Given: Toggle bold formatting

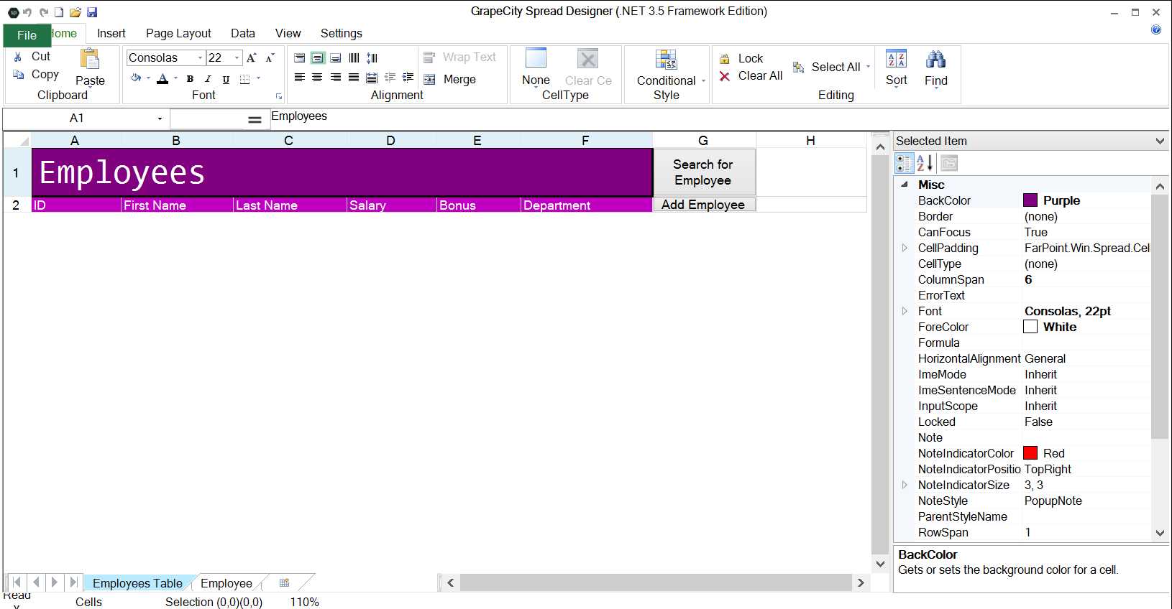Looking at the screenshot, I should 190,79.
